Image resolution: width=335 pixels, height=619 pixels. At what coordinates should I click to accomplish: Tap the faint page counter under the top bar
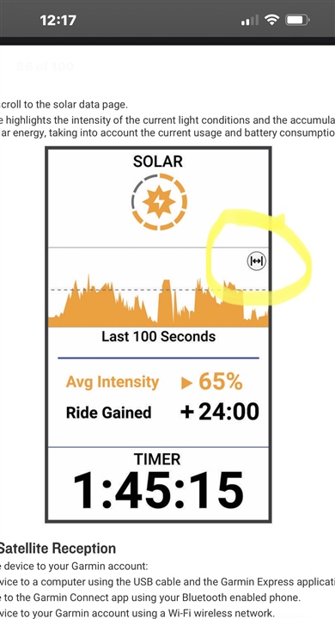pos(46,66)
